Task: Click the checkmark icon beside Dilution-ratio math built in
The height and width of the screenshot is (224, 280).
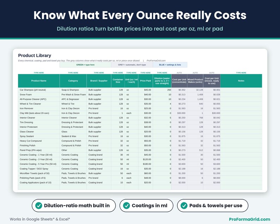Action: (x=38, y=206)
